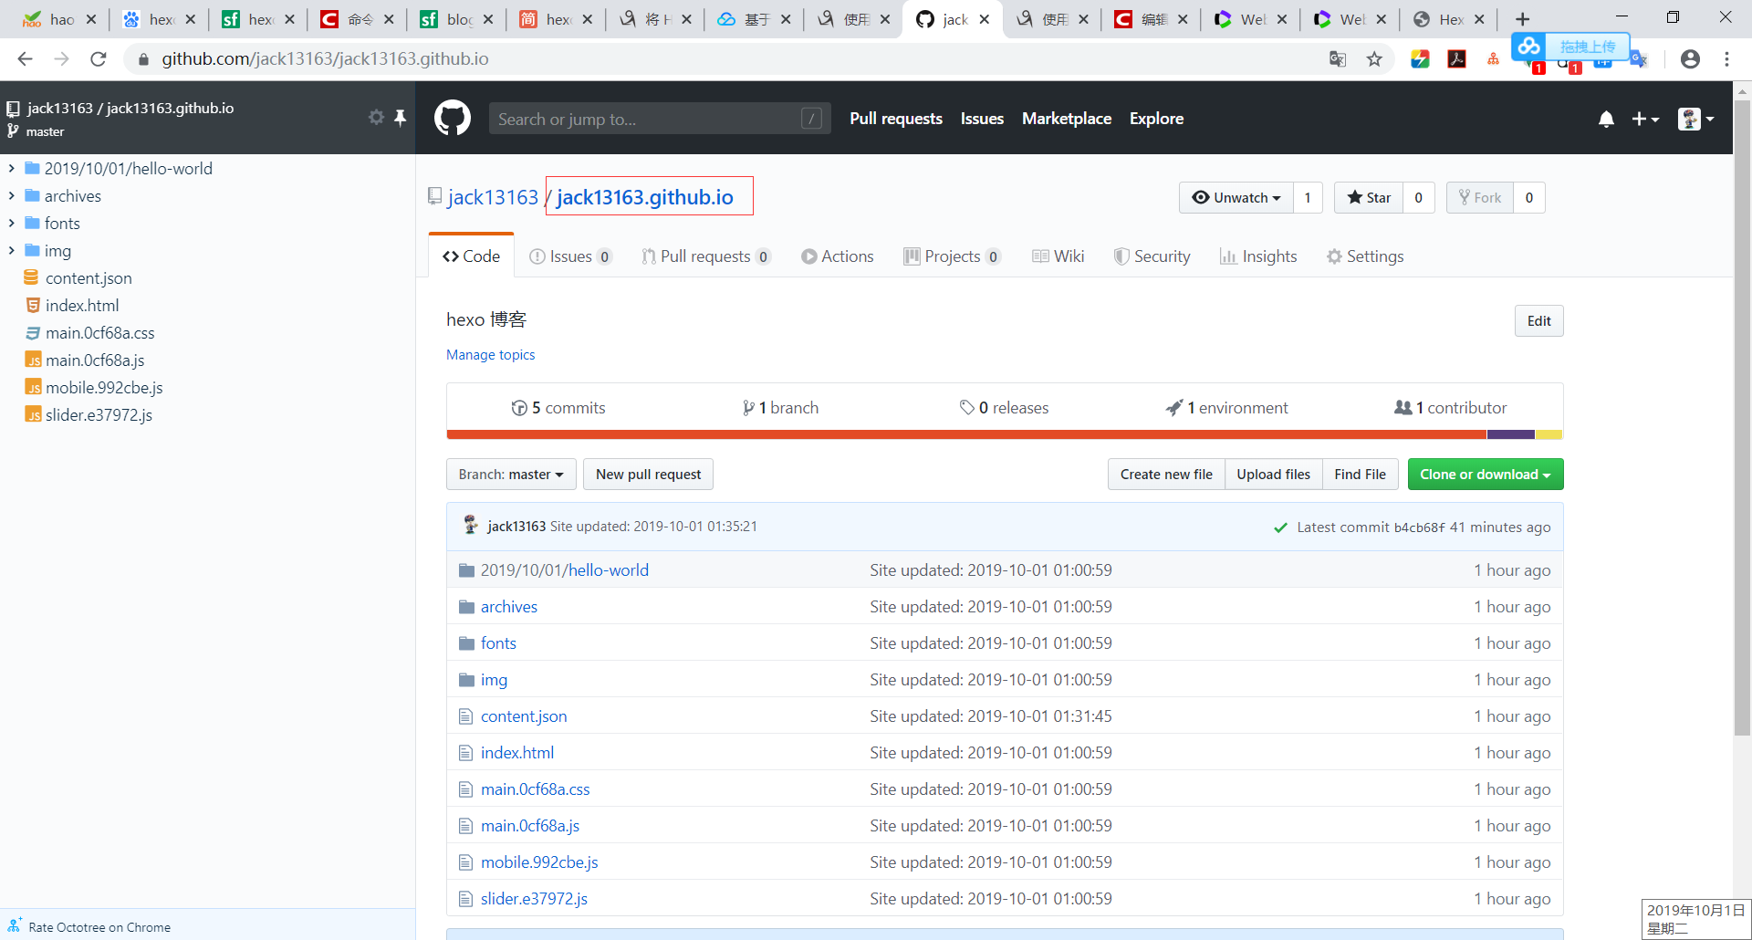Toggle Star on the repository
The height and width of the screenshot is (940, 1752).
click(x=1369, y=197)
